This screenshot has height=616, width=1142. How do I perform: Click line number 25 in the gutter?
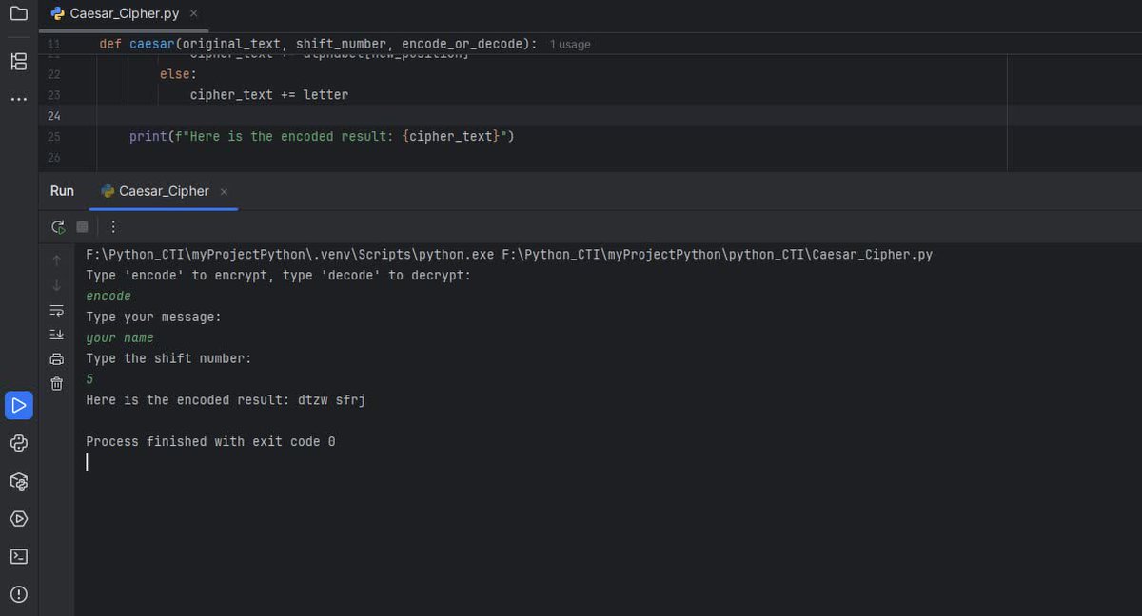click(53, 137)
